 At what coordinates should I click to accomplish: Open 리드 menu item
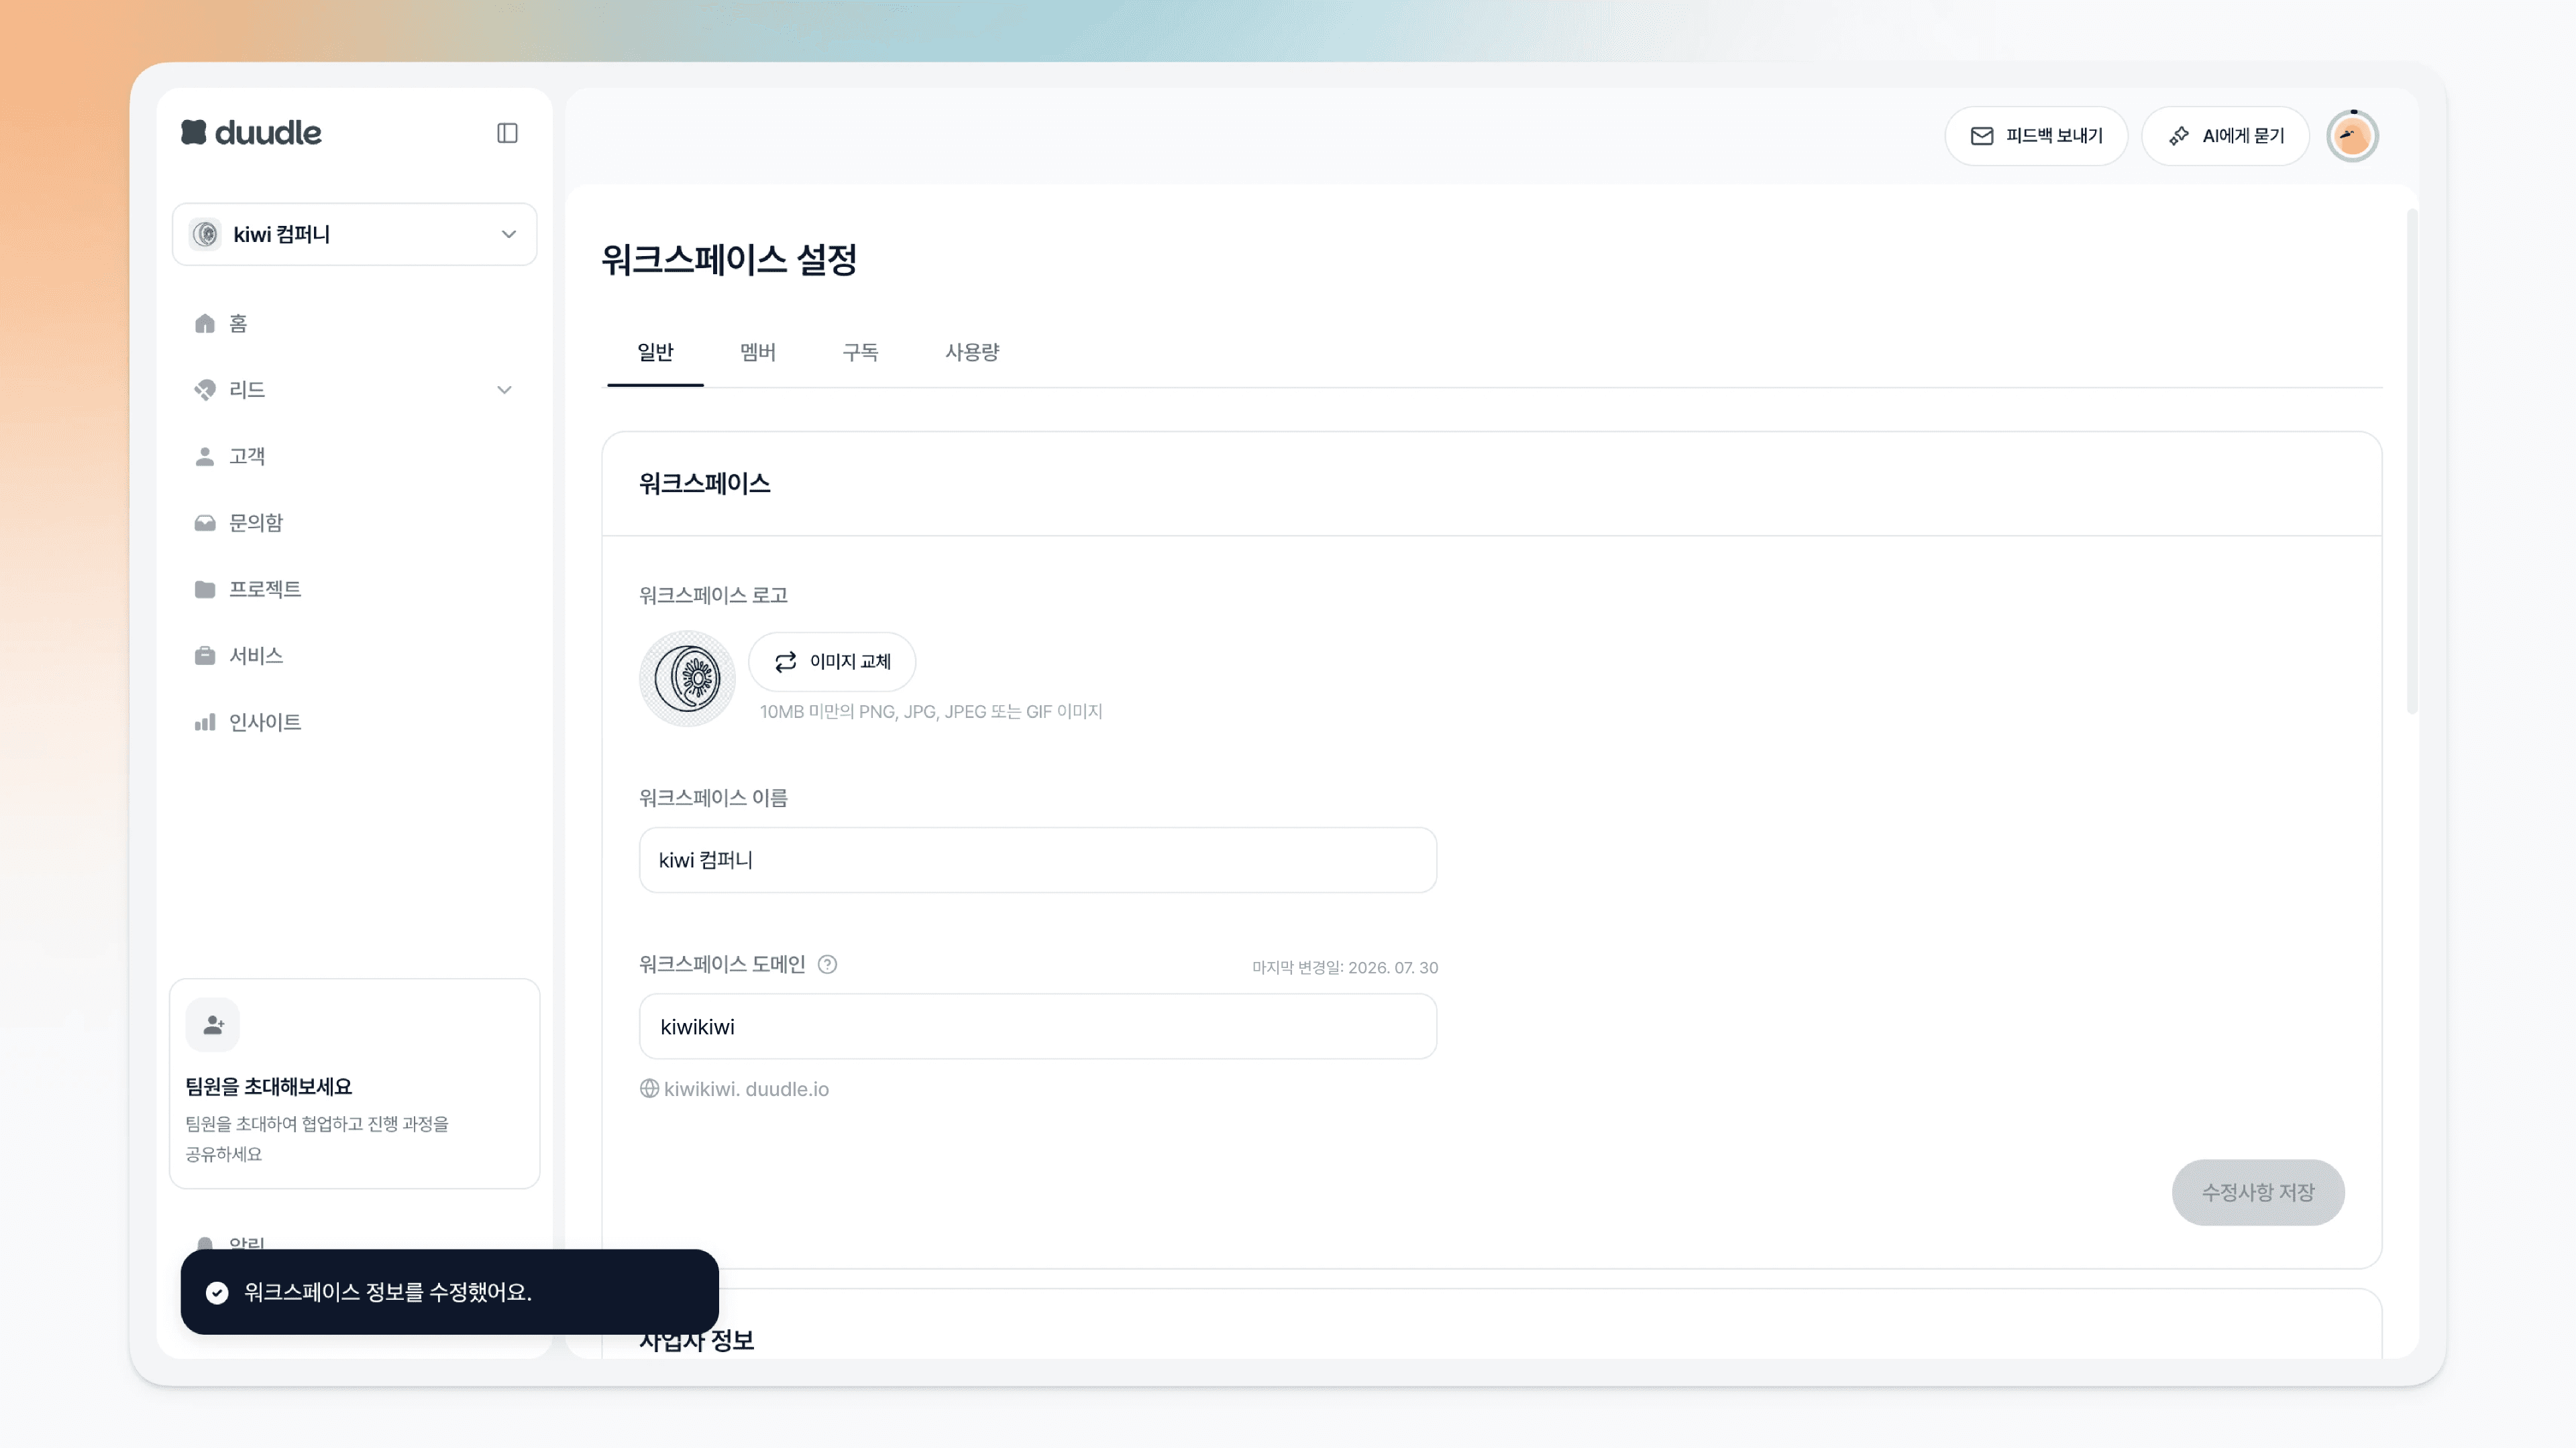point(247,389)
